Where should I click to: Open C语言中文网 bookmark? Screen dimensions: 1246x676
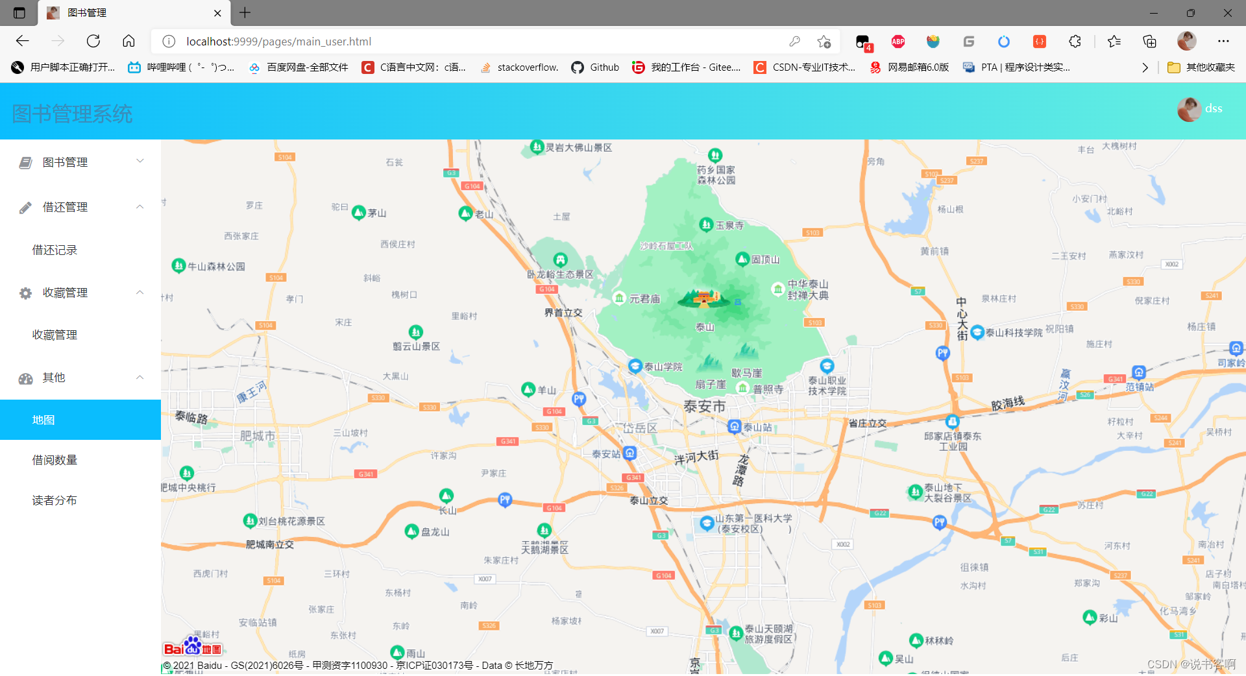tap(414, 67)
